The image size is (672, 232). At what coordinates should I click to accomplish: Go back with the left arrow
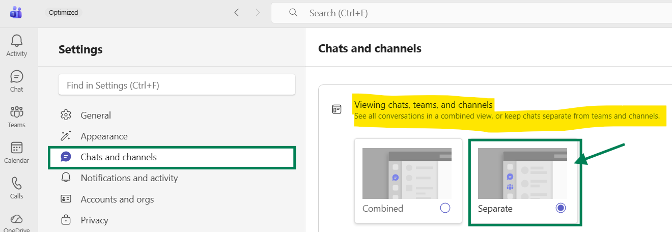click(237, 13)
